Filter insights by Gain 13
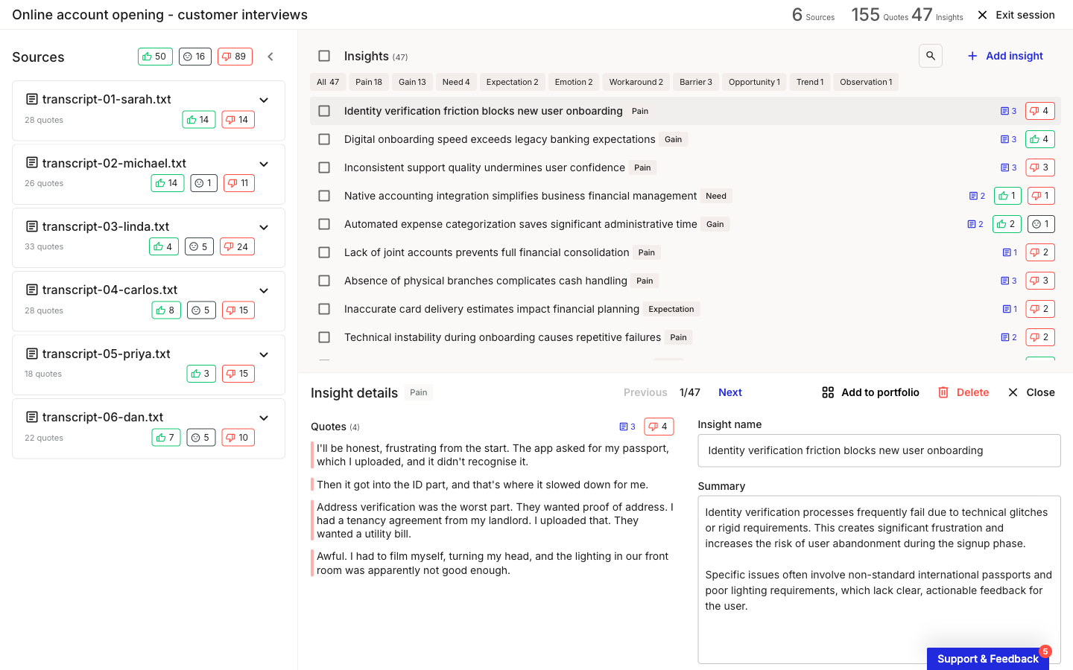Image resolution: width=1073 pixels, height=670 pixels. 412,82
